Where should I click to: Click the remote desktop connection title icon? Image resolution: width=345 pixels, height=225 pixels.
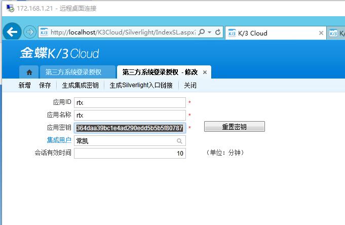(x=10, y=9)
